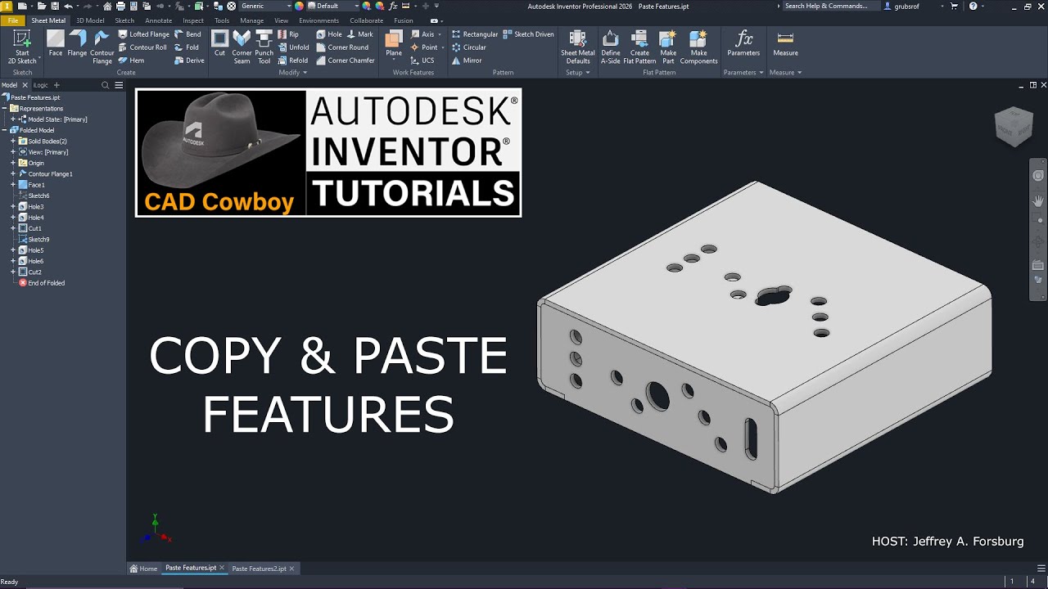The height and width of the screenshot is (589, 1048).
Task: Start a 2D Sketch
Action: 22,47
